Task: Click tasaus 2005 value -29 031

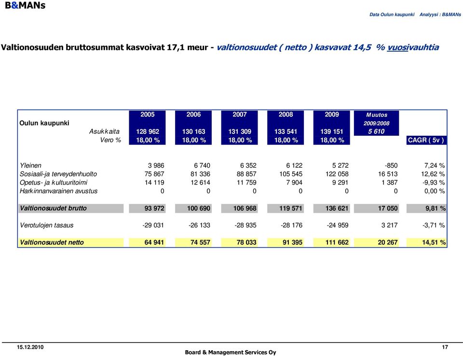Action: pyautogui.click(x=153, y=225)
